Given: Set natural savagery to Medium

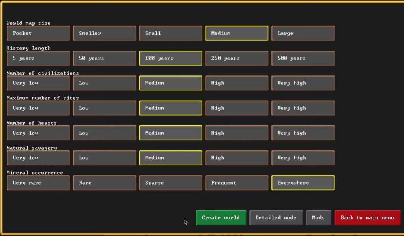Looking at the screenshot, I should (x=170, y=158).
